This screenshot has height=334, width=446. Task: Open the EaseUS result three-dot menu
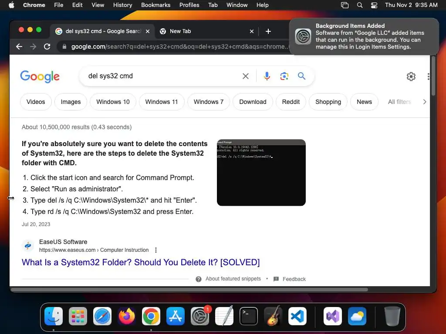[x=156, y=250]
